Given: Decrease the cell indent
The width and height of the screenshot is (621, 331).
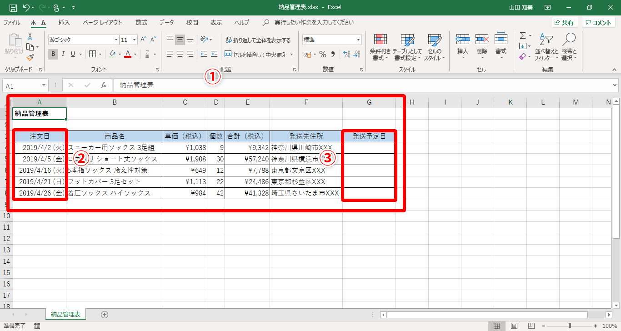Looking at the screenshot, I should point(204,54).
